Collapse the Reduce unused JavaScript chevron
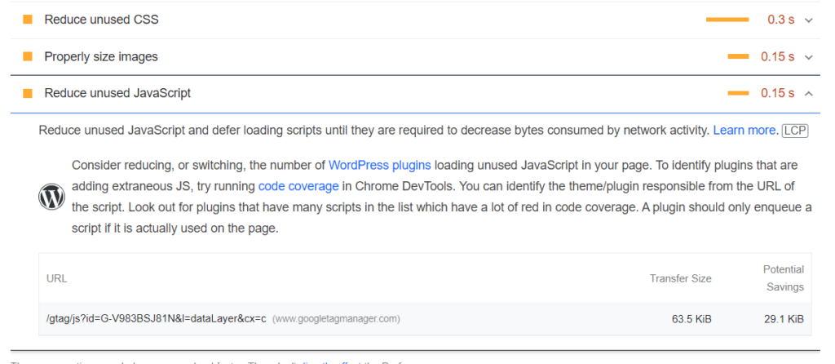The height and width of the screenshot is (364, 835). (809, 93)
